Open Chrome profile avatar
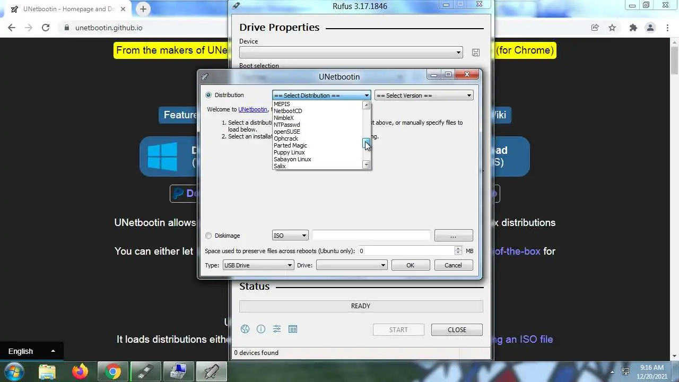Image resolution: width=679 pixels, height=382 pixels. [650, 28]
